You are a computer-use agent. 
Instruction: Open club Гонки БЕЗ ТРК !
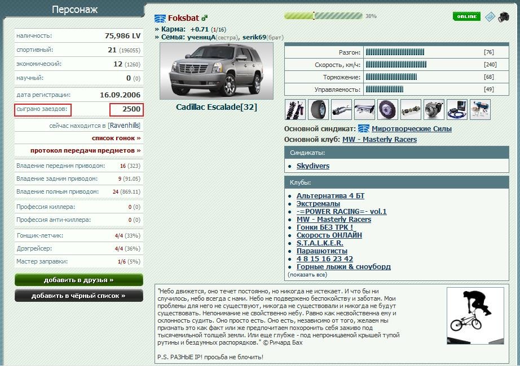coord(325,227)
